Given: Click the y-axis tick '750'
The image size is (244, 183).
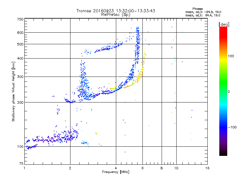Looking at the screenshot, I should (20, 19).
